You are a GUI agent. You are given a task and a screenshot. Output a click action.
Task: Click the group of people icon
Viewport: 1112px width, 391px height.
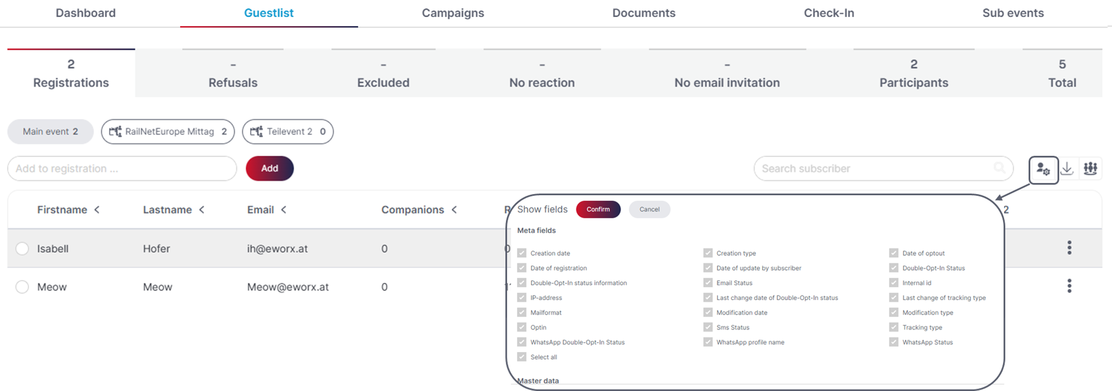click(x=1090, y=168)
